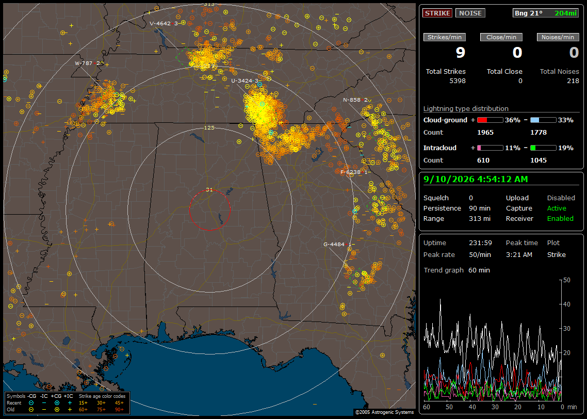Select the Close/min label button
The width and height of the screenshot is (587, 419).
(x=501, y=37)
